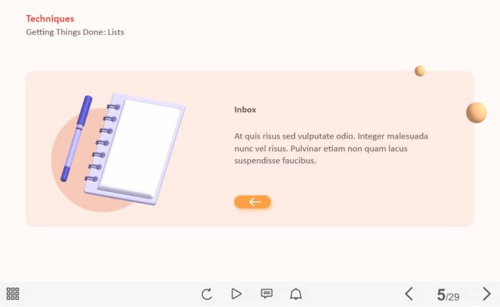The height and width of the screenshot is (307, 500).
Task: Select the Inbox heading text
Action: (x=245, y=110)
